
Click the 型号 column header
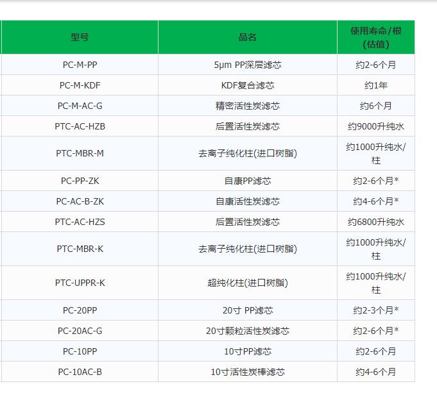[80, 37]
